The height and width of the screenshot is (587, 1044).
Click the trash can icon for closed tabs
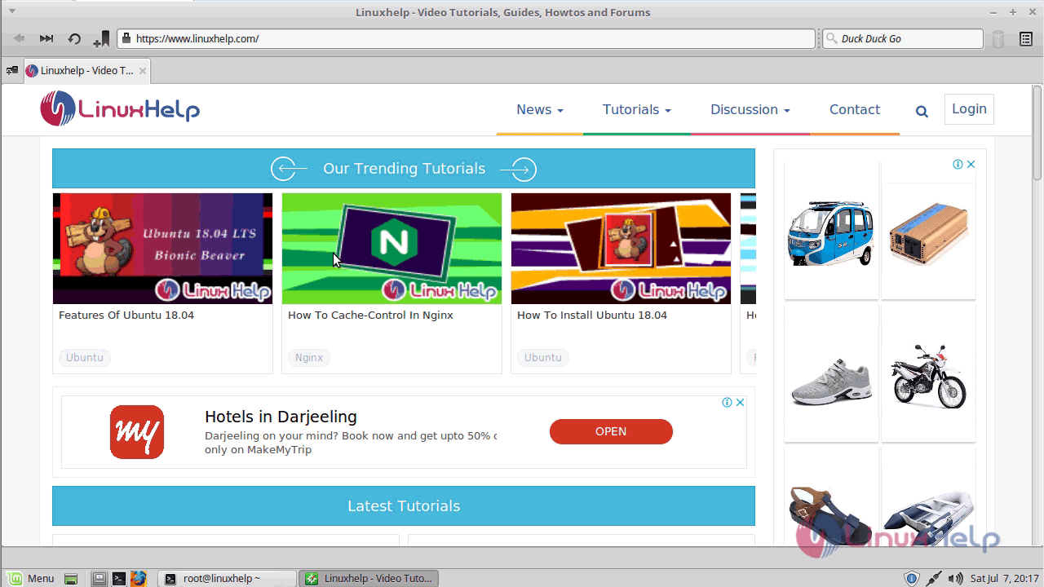pos(998,39)
